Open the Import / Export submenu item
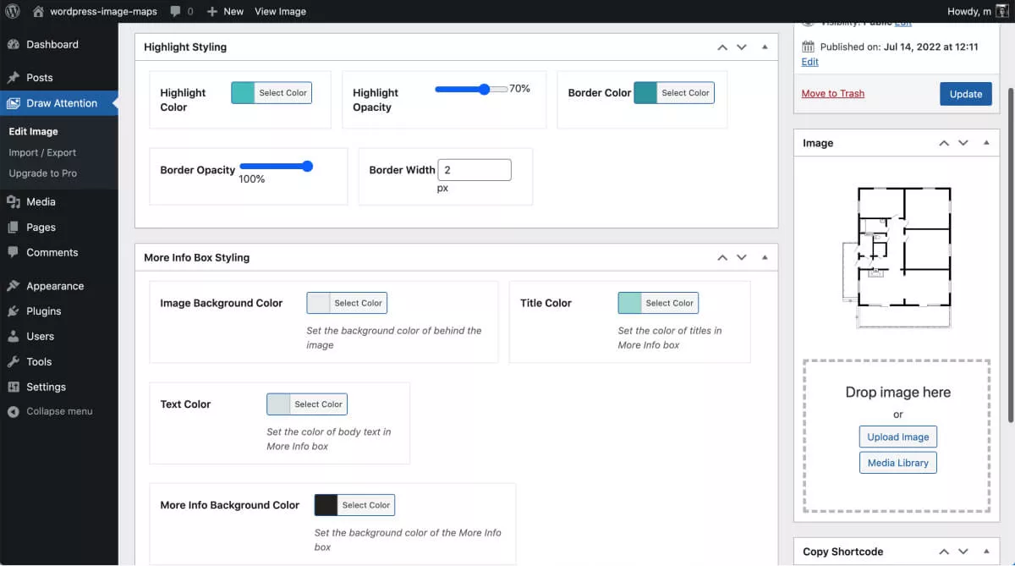 (42, 152)
